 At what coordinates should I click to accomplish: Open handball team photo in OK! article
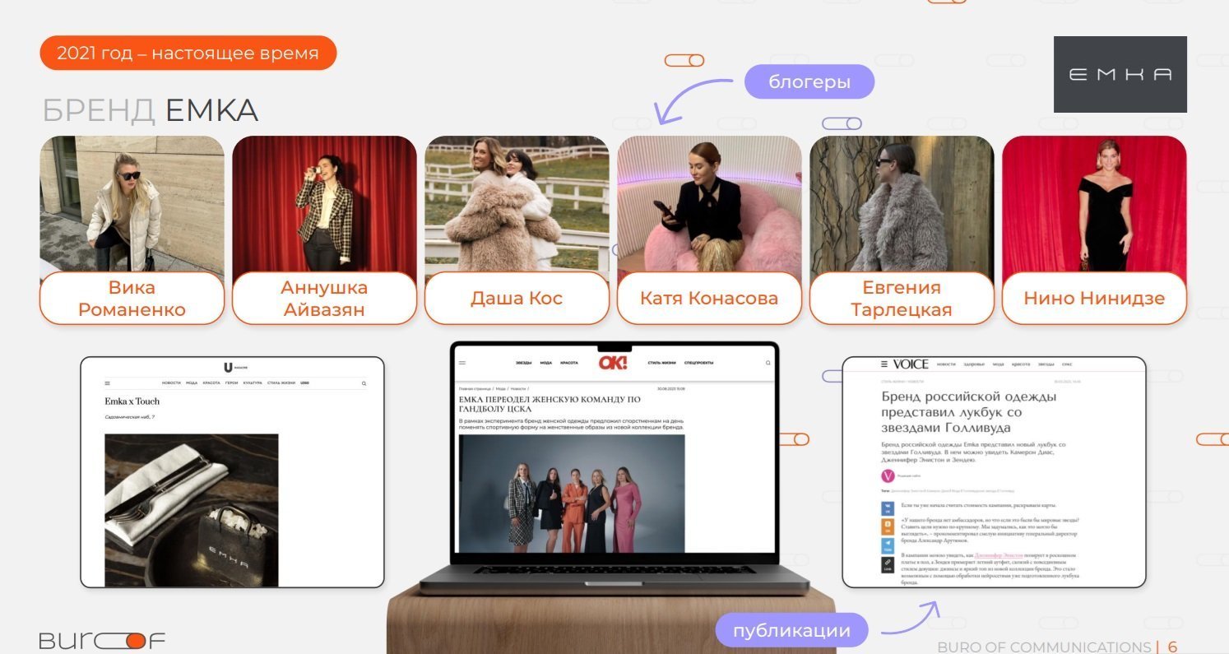click(x=572, y=494)
